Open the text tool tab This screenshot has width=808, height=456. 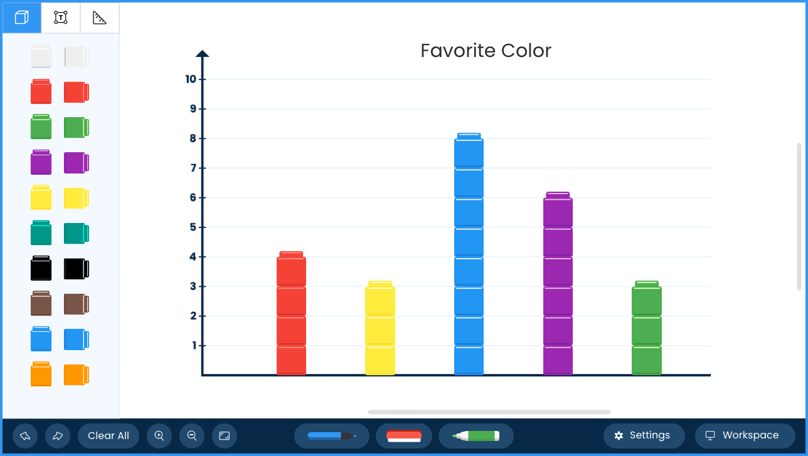click(x=61, y=18)
